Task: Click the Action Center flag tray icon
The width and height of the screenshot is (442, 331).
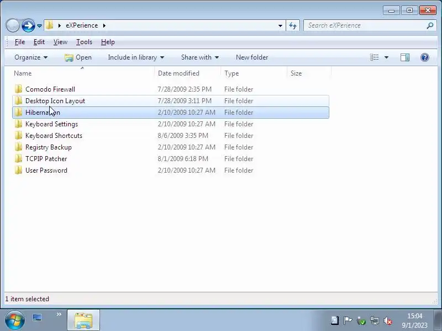Action: coord(348,321)
